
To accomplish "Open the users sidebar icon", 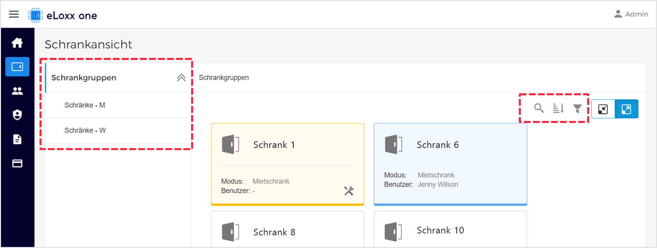I will 17,91.
